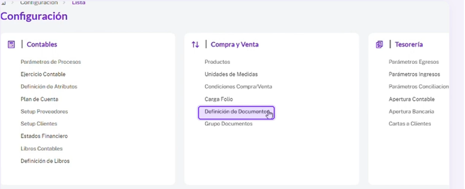Open Productos under Compra y Venta

point(217,62)
